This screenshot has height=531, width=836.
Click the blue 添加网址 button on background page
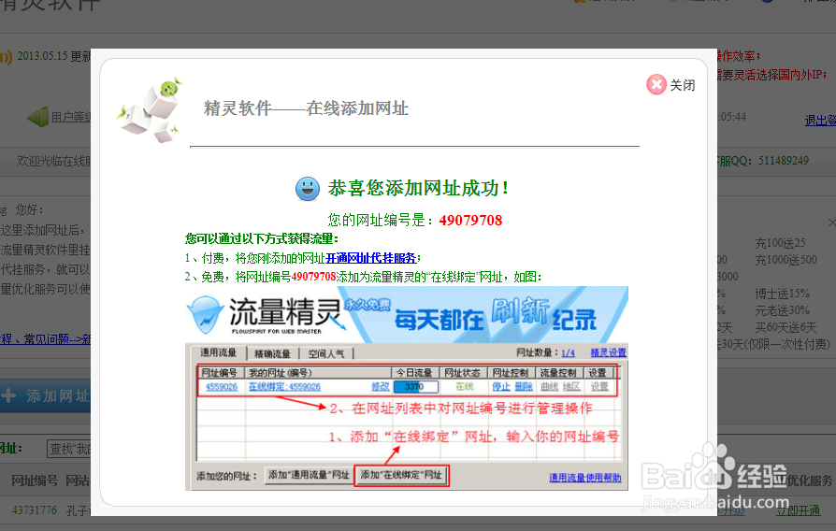tap(45, 396)
